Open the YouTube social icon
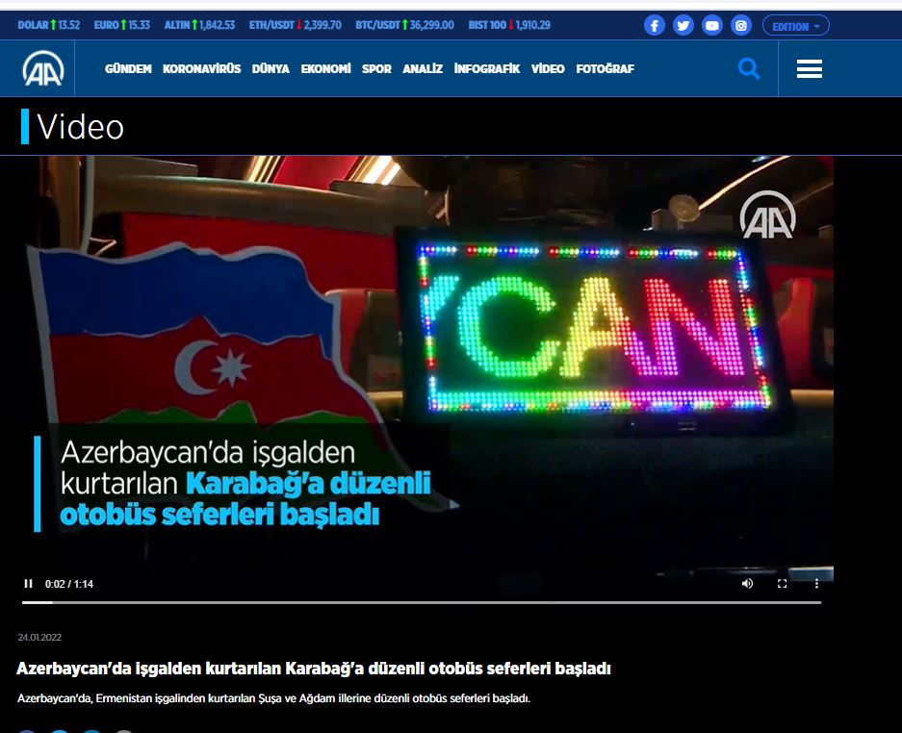 pyautogui.click(x=712, y=25)
